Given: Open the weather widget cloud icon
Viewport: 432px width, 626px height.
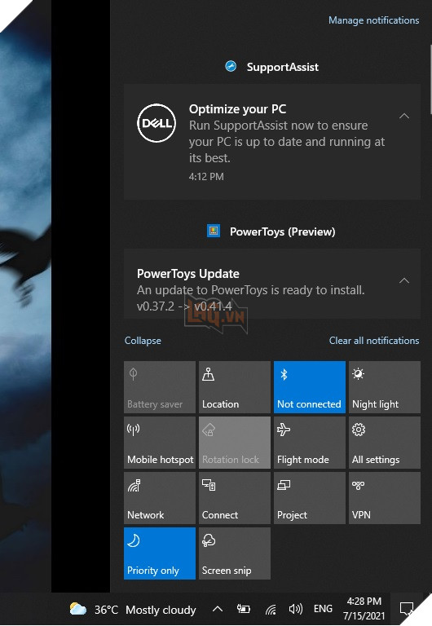Looking at the screenshot, I should (x=78, y=609).
